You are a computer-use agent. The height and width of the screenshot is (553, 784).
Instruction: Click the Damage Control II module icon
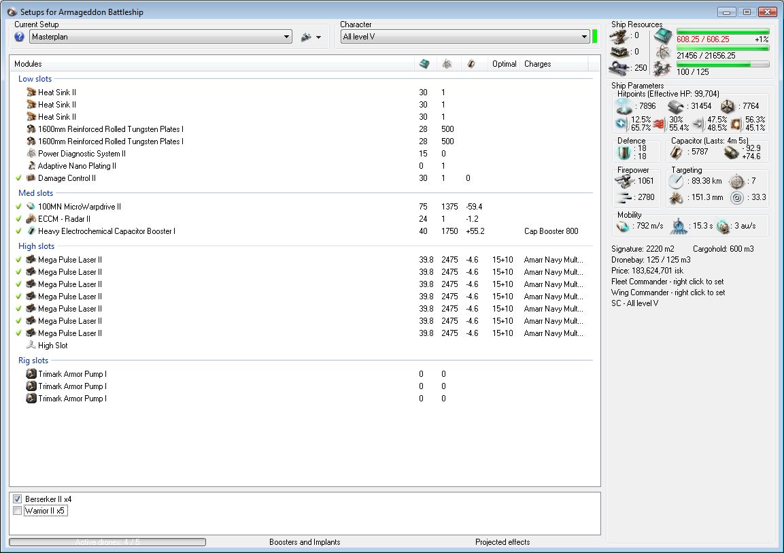[31, 178]
